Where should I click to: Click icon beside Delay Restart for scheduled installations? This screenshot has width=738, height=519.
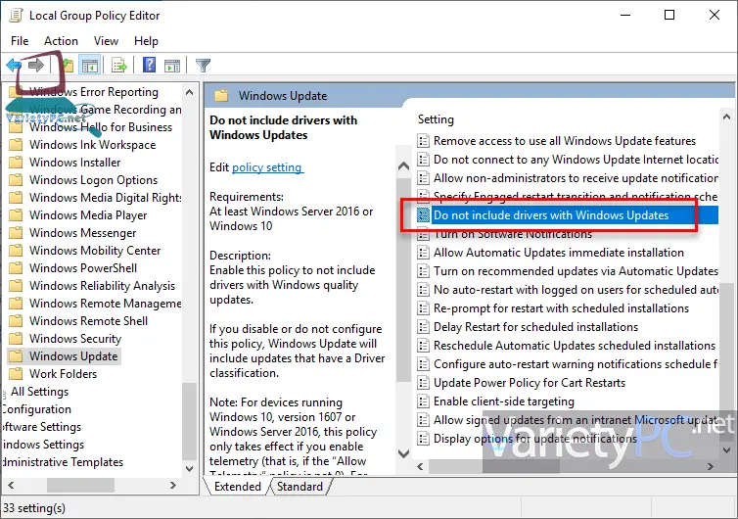point(424,327)
